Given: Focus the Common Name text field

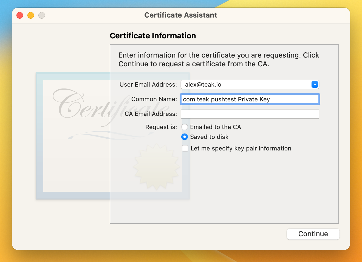Looking at the screenshot, I should [x=250, y=99].
